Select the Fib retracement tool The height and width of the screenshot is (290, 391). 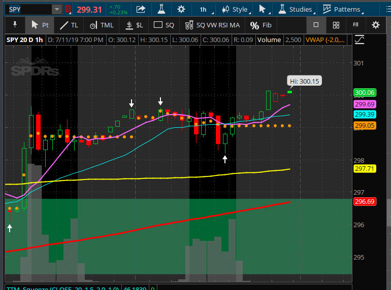tap(262, 25)
